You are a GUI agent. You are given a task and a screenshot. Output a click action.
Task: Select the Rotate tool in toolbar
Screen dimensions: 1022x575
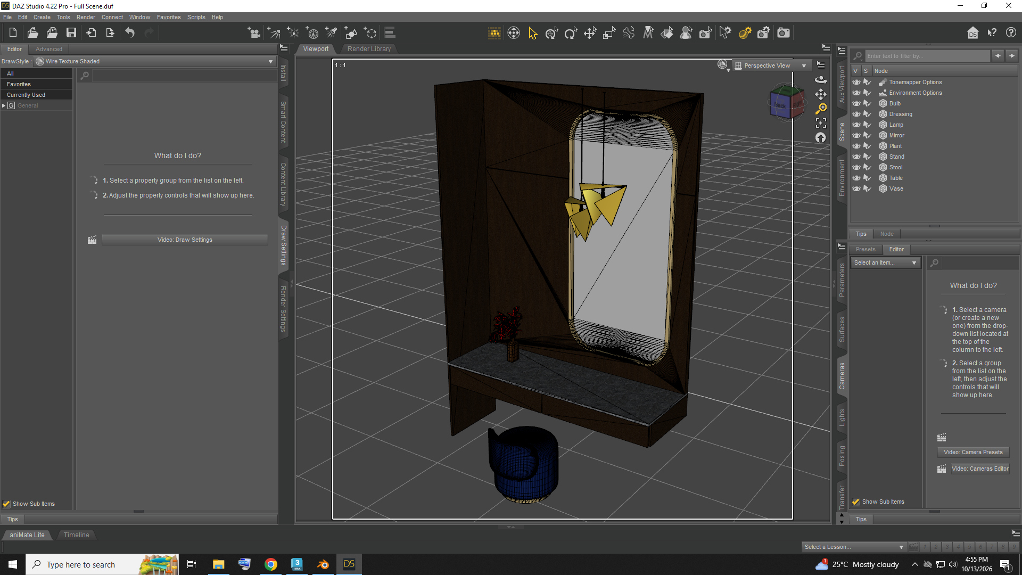coord(571,33)
